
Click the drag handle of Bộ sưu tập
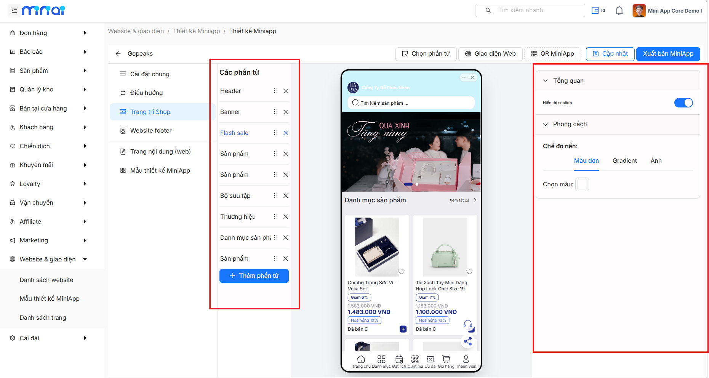click(x=276, y=196)
